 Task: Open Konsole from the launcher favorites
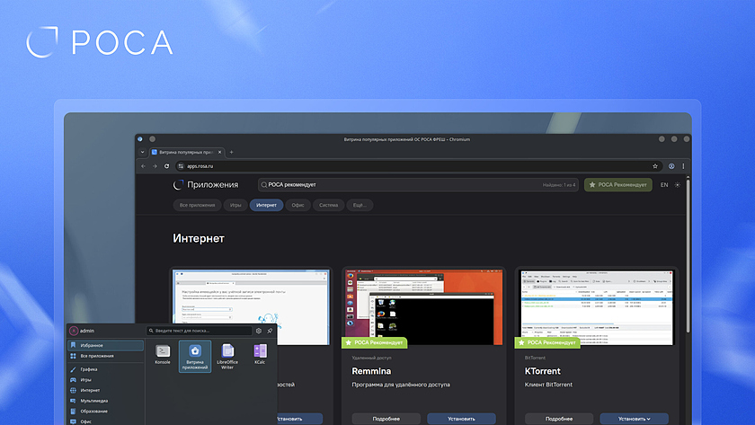pyautogui.click(x=163, y=356)
